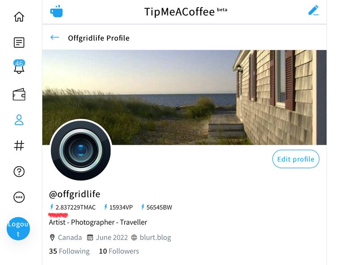
Task: Open the help question mark icon
Action: point(19,171)
